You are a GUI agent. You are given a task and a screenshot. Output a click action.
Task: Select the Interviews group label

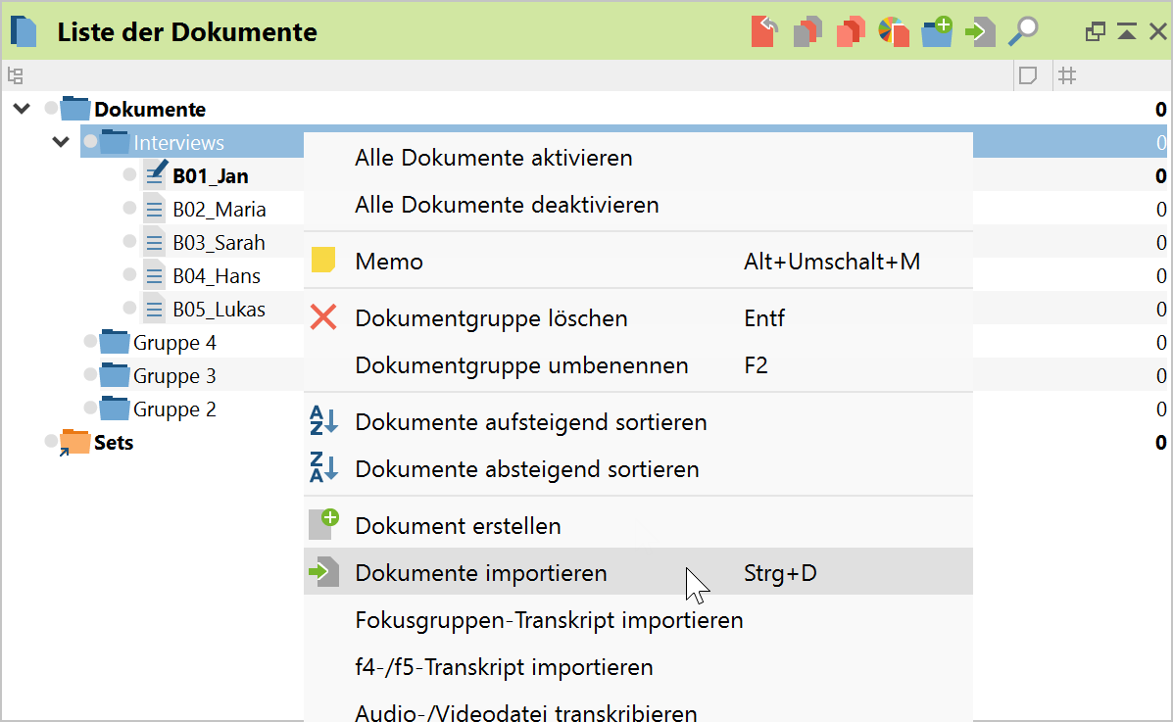[178, 142]
